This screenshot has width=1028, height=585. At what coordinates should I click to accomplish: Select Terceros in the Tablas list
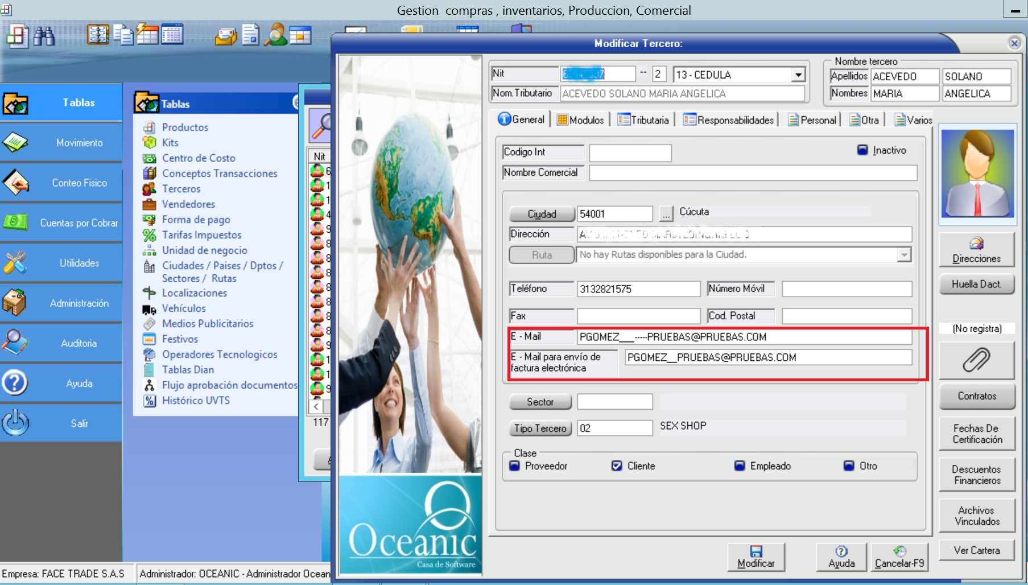[x=181, y=189]
